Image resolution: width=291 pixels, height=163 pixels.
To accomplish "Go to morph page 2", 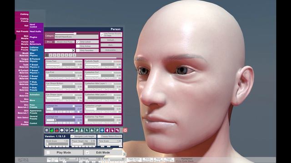I will point(50,55).
